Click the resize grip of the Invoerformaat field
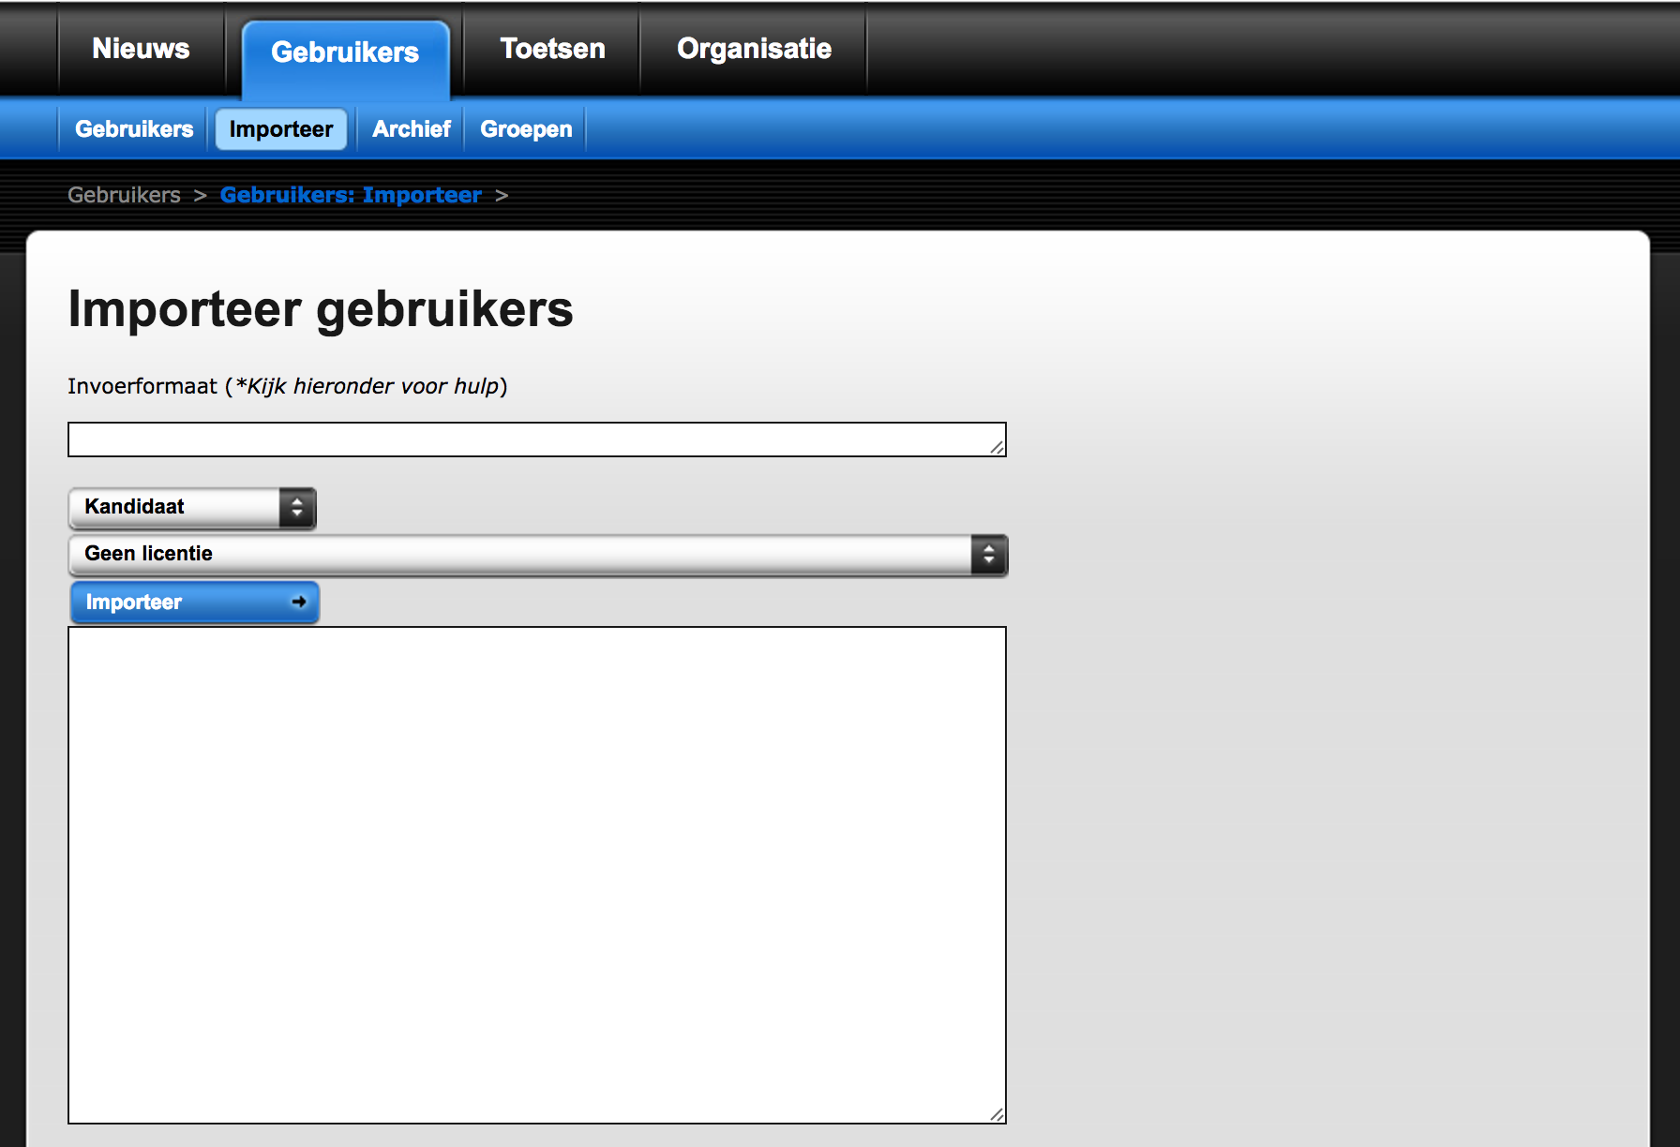The width and height of the screenshot is (1680, 1147). pyautogui.click(x=997, y=449)
